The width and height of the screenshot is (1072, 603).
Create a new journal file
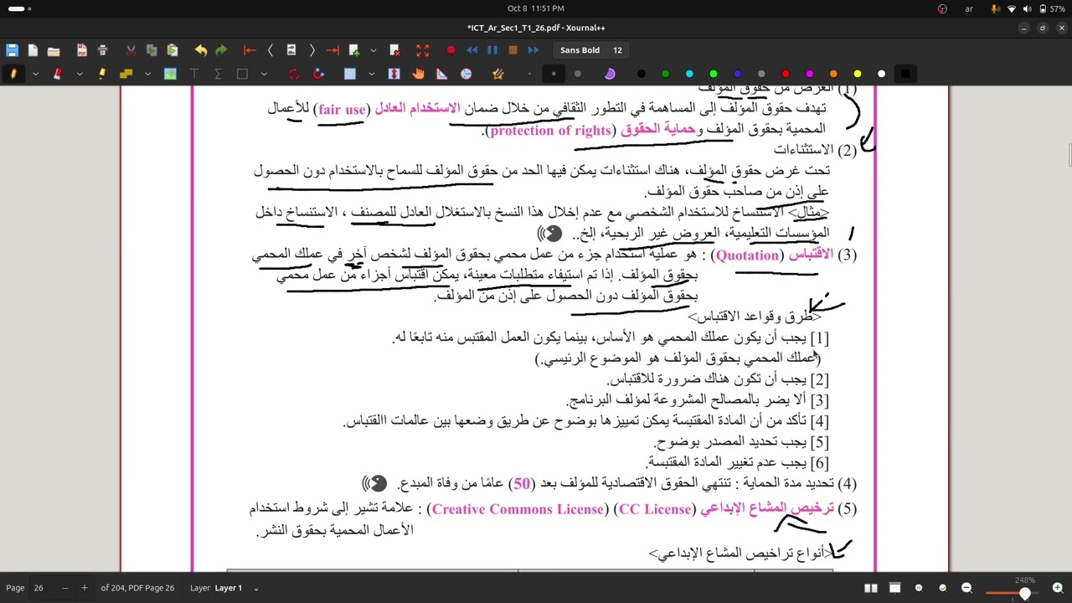coord(33,50)
